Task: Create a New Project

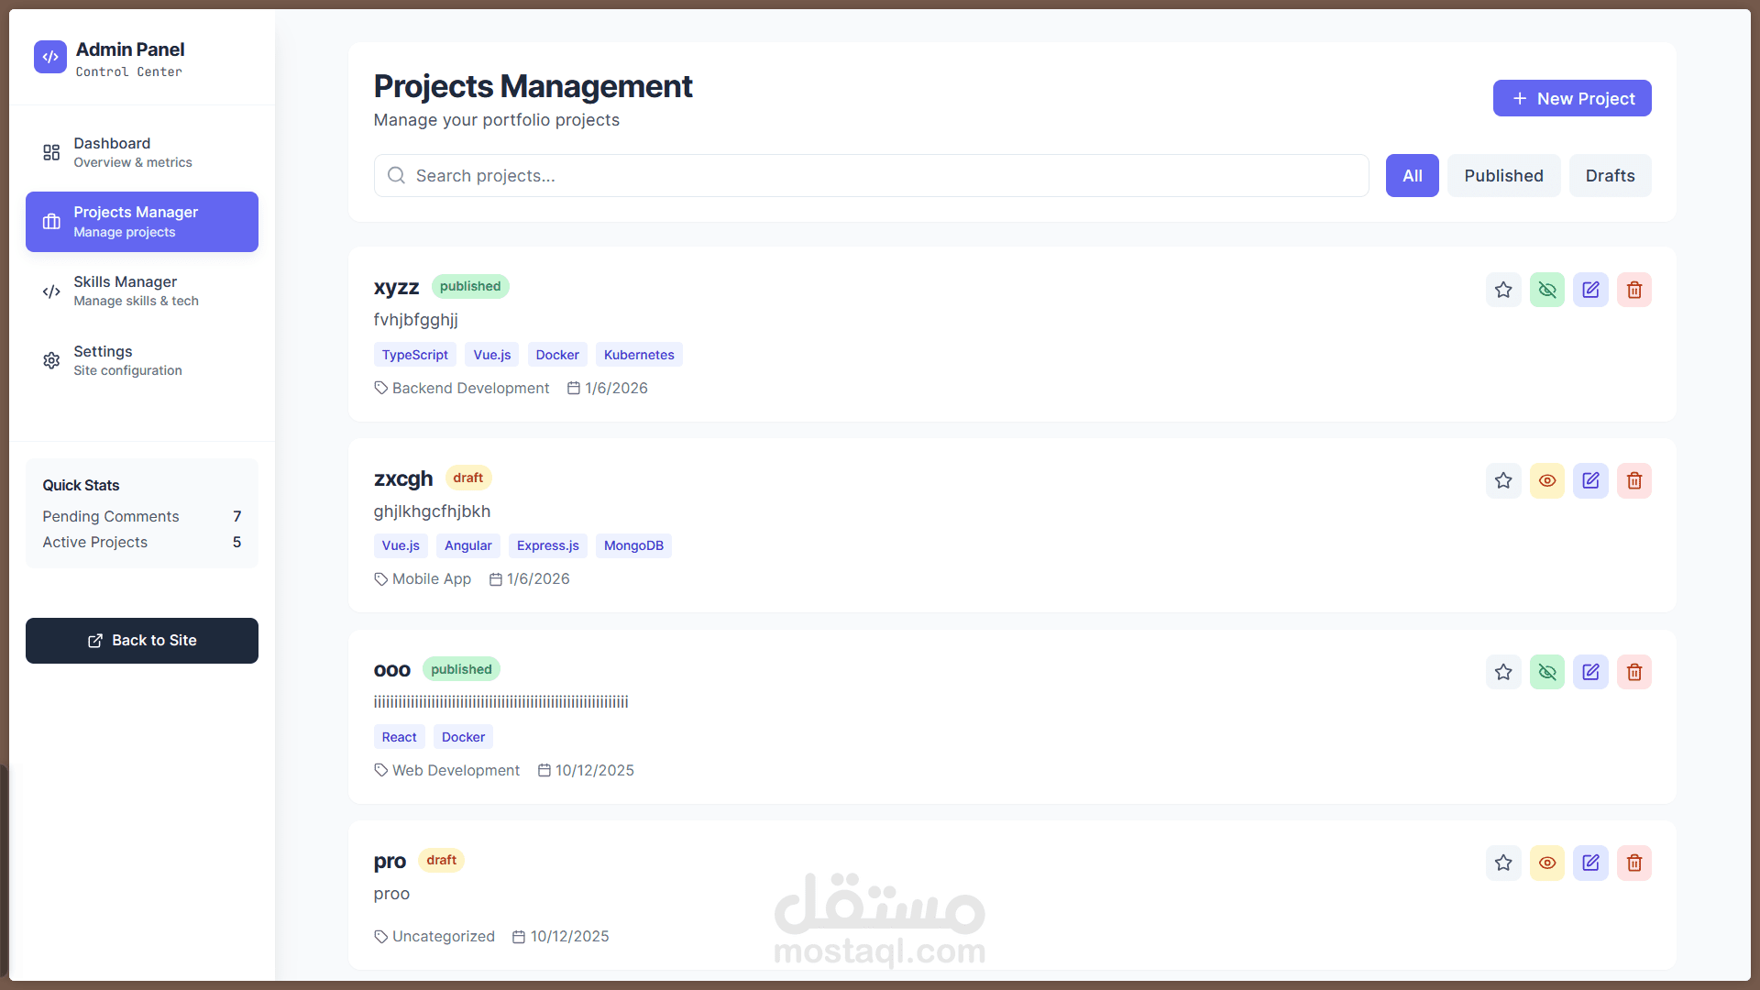Action: tap(1571, 98)
